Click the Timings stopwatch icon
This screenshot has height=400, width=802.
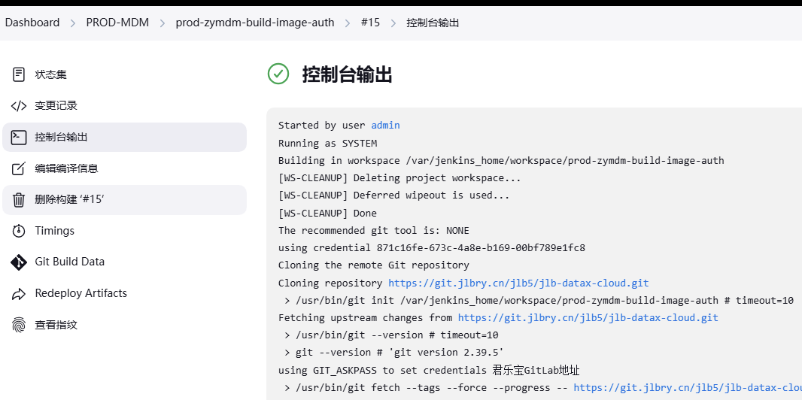tap(19, 231)
